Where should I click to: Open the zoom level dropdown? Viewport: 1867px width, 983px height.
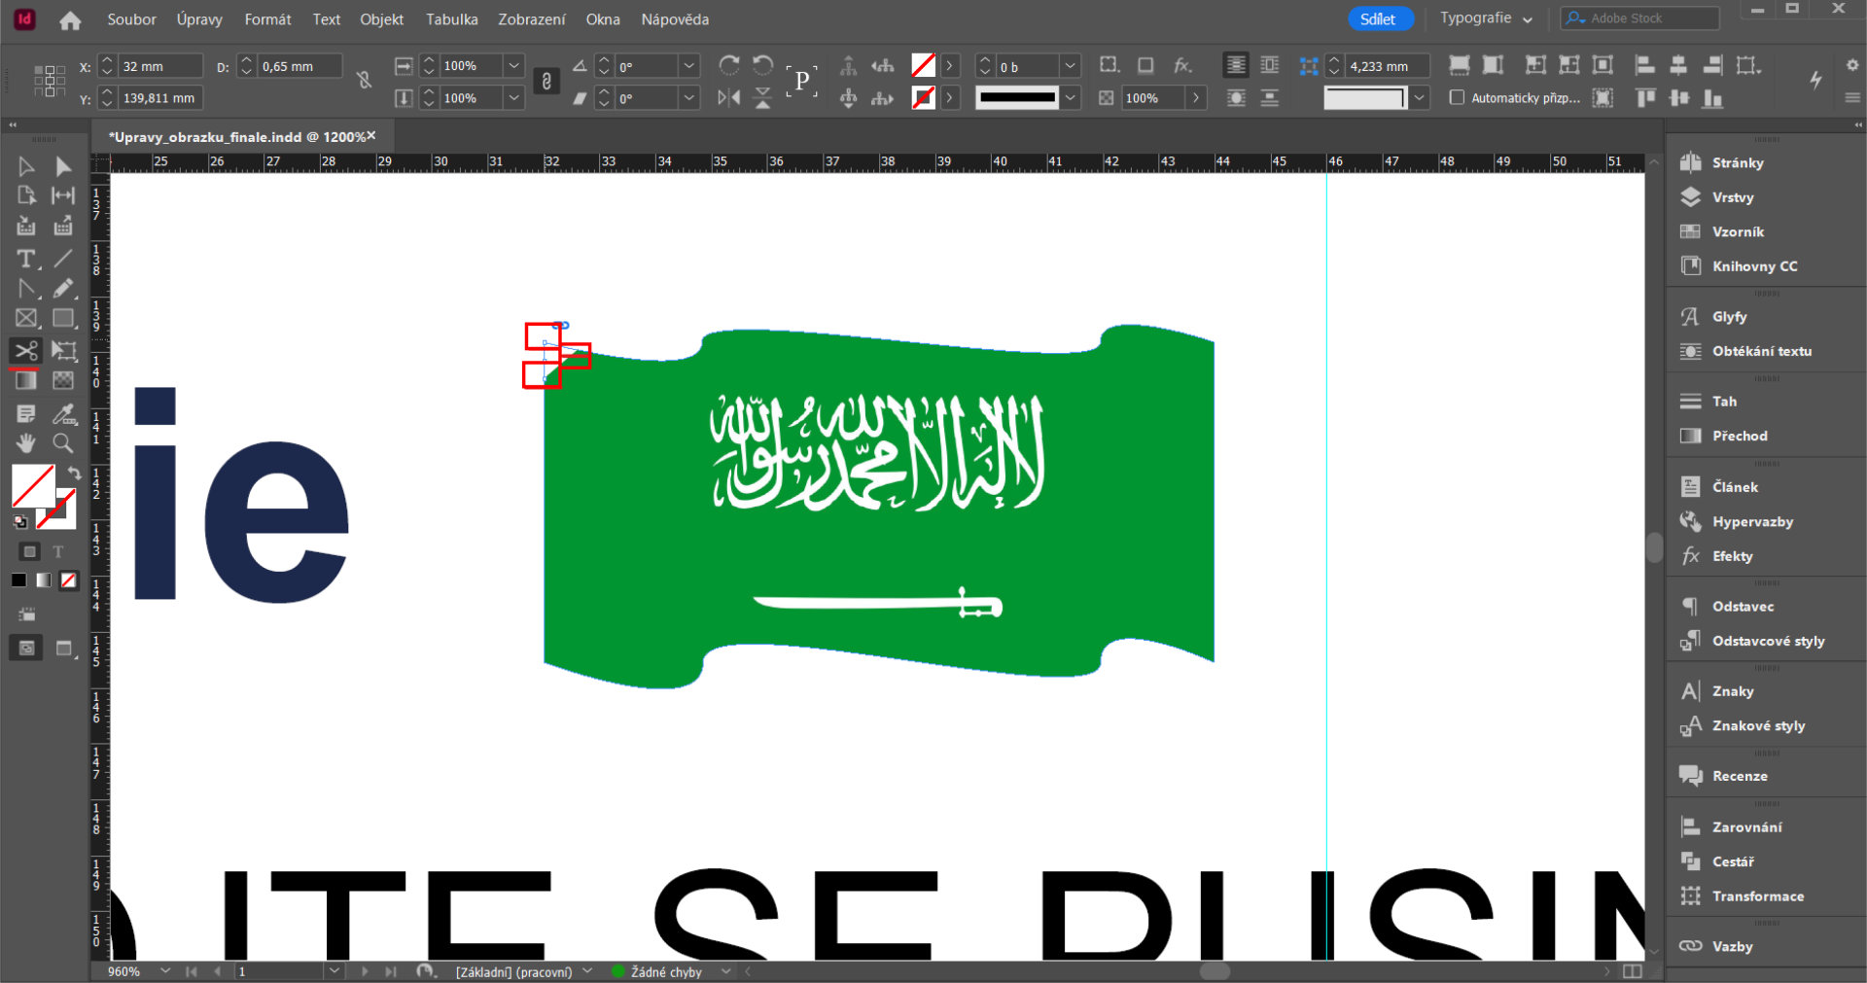pyautogui.click(x=163, y=970)
